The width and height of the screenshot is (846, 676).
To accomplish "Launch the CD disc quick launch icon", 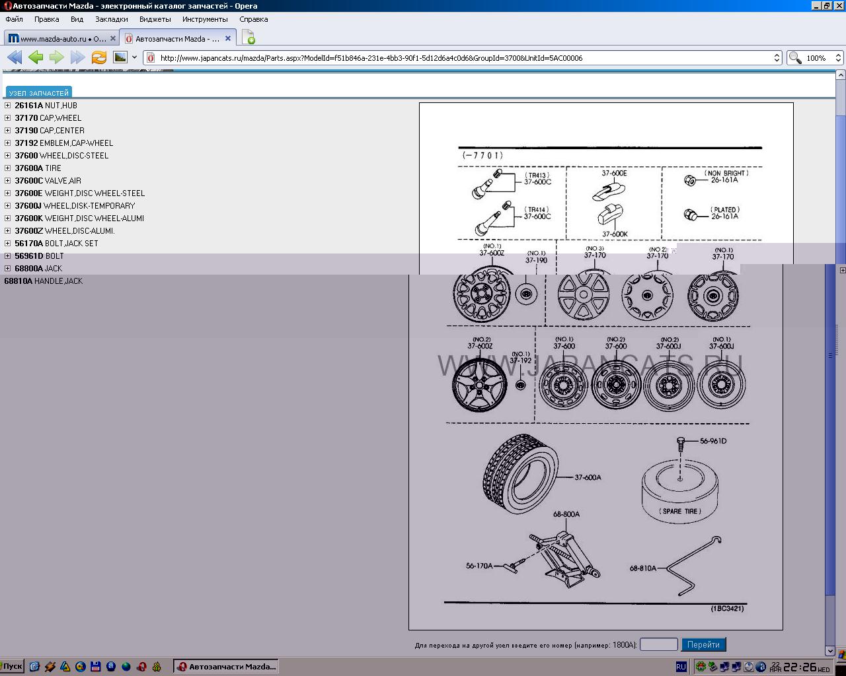I will click(x=81, y=667).
